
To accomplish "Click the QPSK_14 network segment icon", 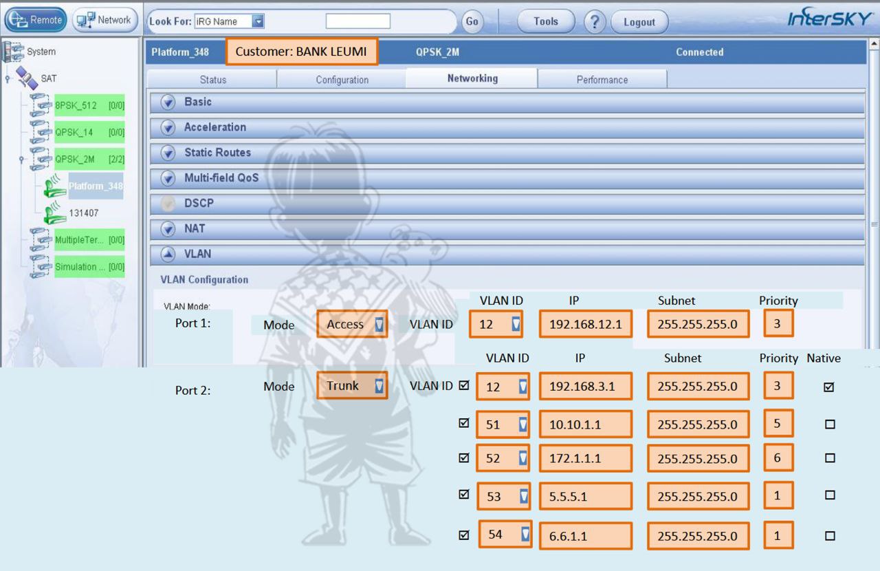I will click(43, 132).
